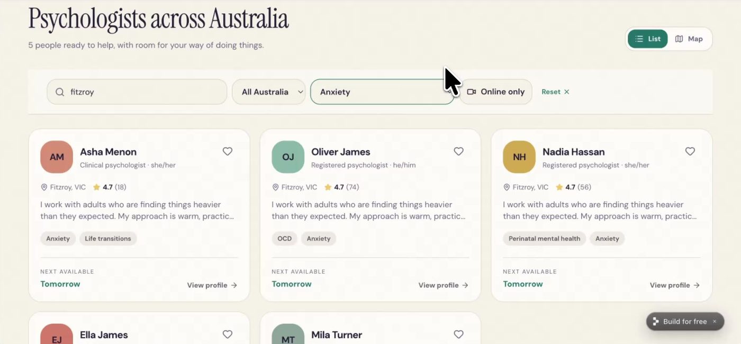Switch to Map view

point(689,39)
